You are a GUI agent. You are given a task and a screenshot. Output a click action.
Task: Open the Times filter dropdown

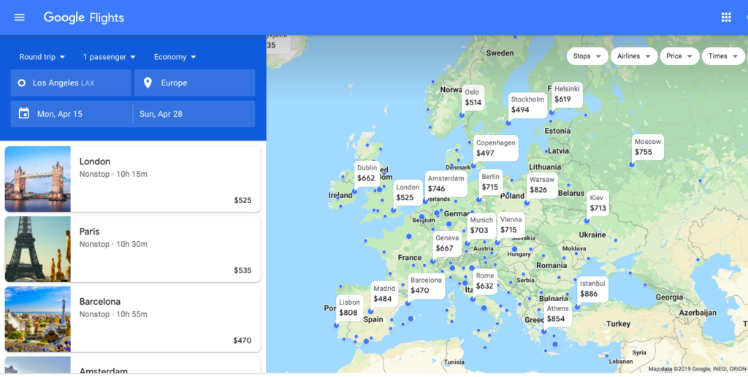click(723, 56)
